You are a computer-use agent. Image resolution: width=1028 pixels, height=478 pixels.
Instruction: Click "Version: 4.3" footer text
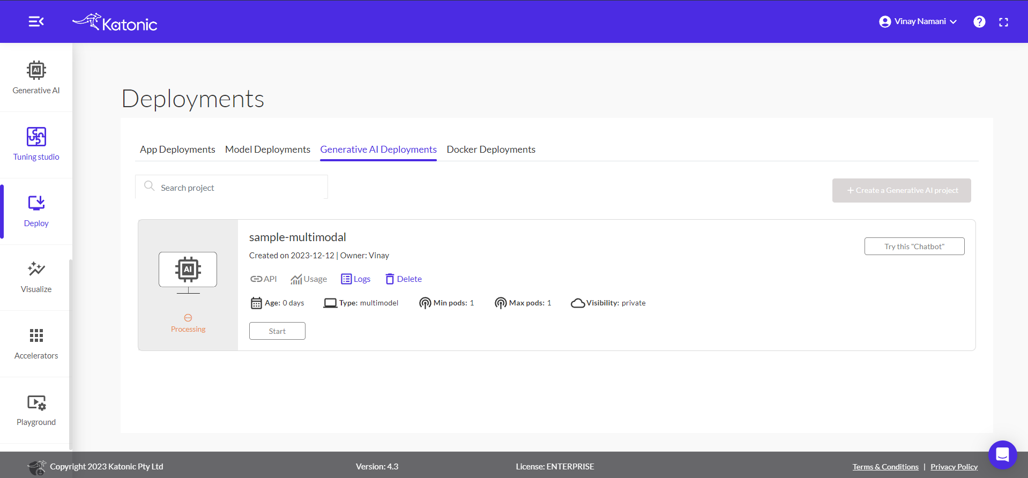tap(377, 467)
